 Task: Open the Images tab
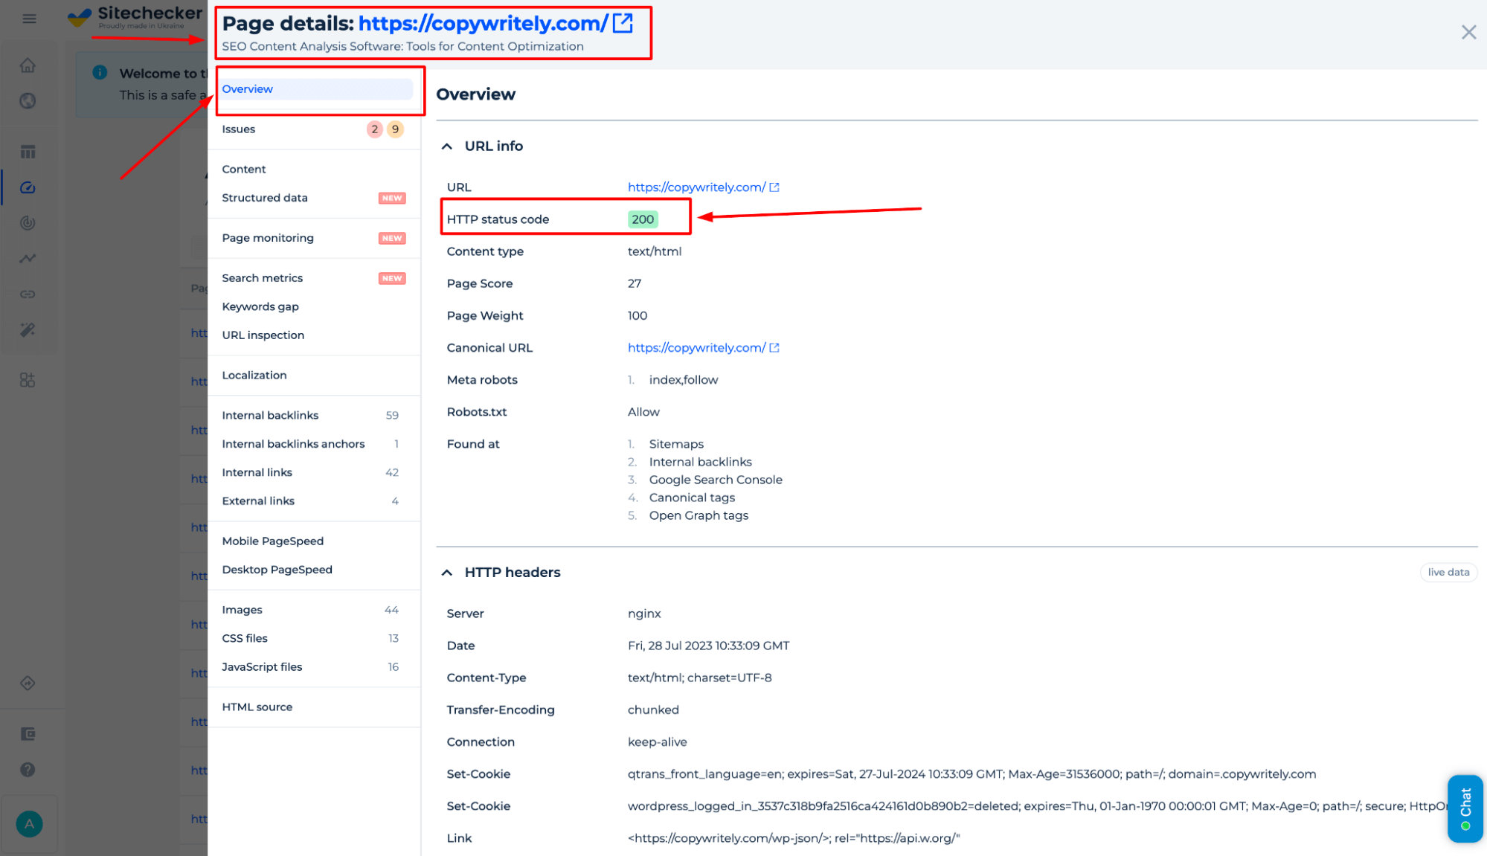(315, 610)
